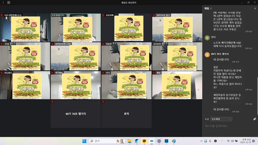Open the notification badge next to clock
The height and width of the screenshot is (145, 258).
[x=254, y=141]
